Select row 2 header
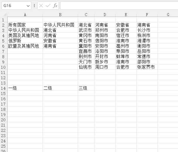 click(x=4, y=25)
